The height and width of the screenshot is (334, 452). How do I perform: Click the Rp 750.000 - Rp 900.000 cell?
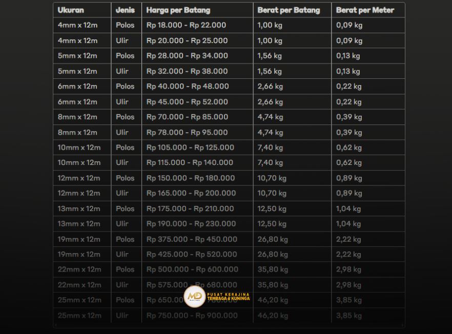point(192,316)
